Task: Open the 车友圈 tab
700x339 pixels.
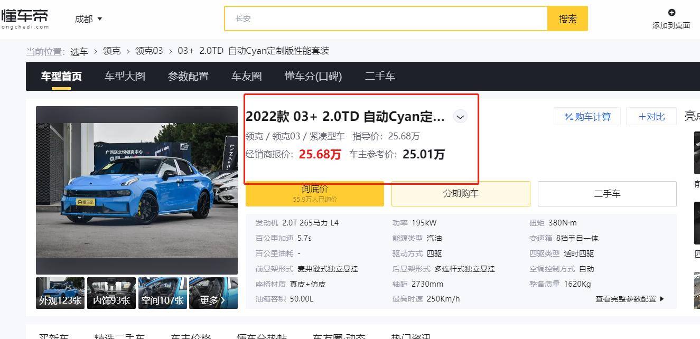Action: pos(246,77)
